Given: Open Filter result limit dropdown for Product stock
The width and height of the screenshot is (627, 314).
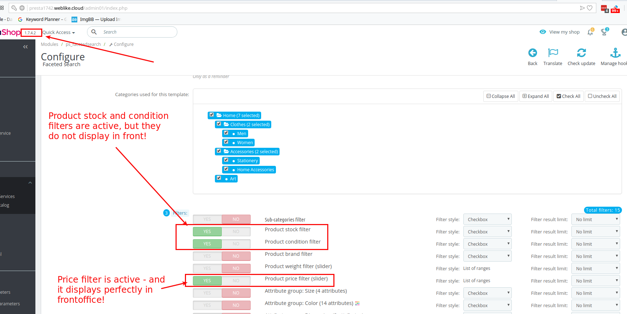Looking at the screenshot, I should (x=596, y=232).
